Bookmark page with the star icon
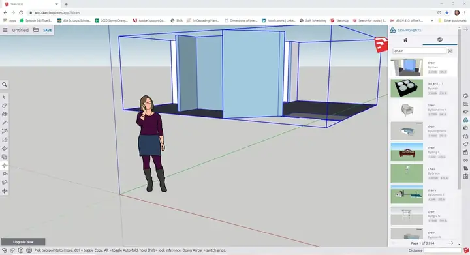The height and width of the screenshot is (255, 470). click(x=447, y=12)
